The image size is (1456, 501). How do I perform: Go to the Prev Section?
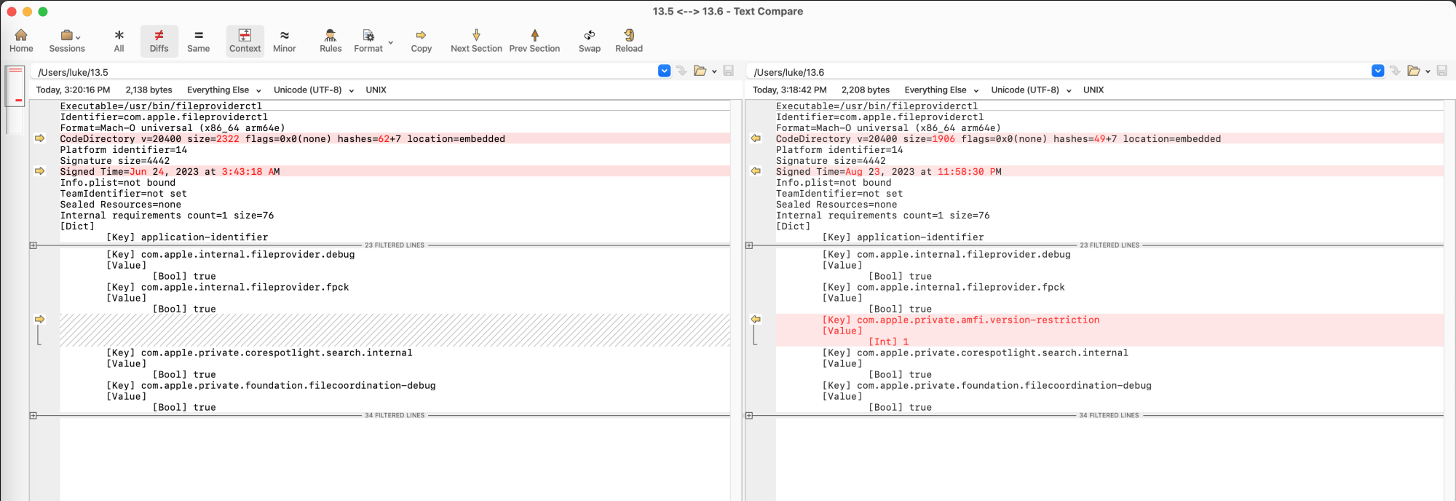[534, 40]
